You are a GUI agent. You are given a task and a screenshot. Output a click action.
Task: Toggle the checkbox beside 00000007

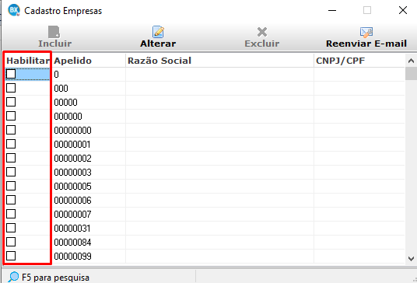click(x=11, y=214)
